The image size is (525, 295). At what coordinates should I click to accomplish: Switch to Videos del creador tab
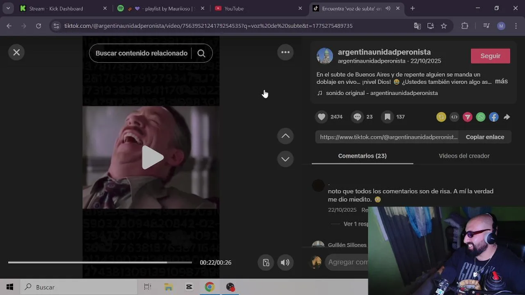[x=464, y=156]
